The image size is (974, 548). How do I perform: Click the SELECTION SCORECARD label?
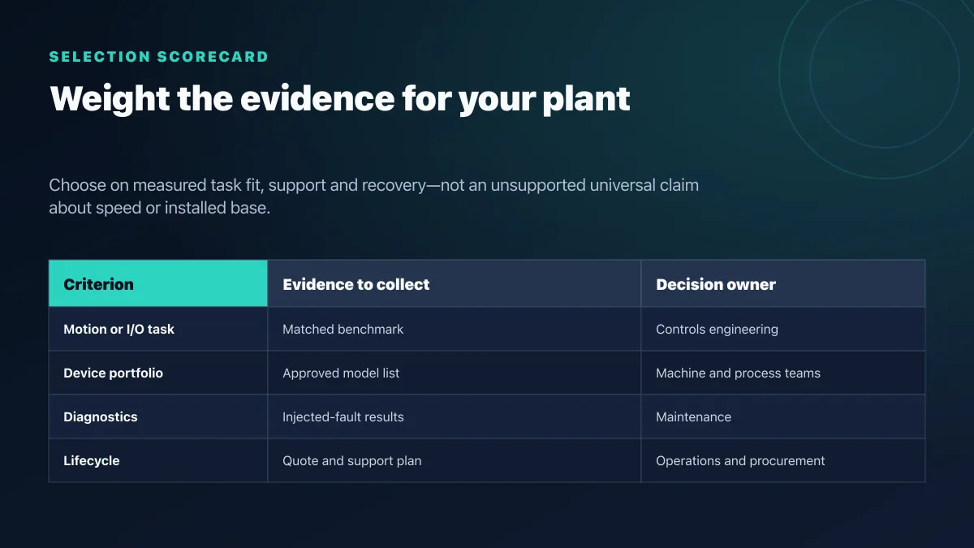point(158,57)
